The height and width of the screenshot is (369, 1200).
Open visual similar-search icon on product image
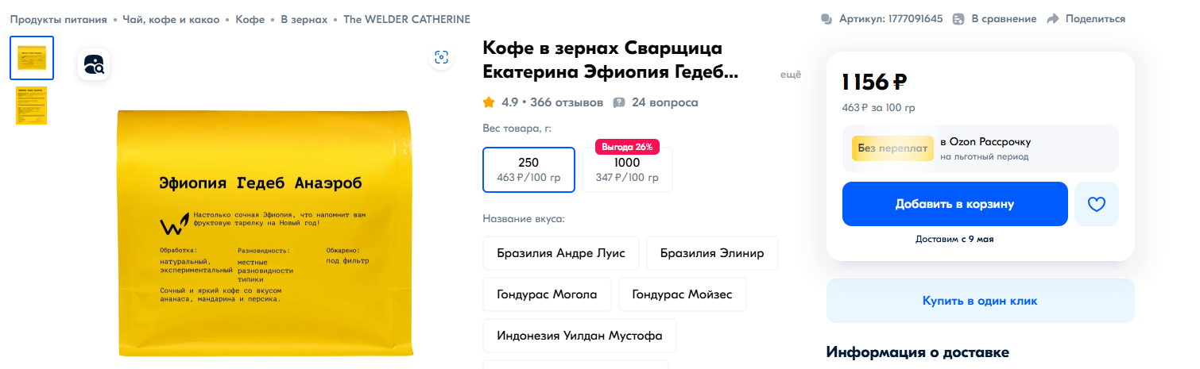click(x=94, y=64)
